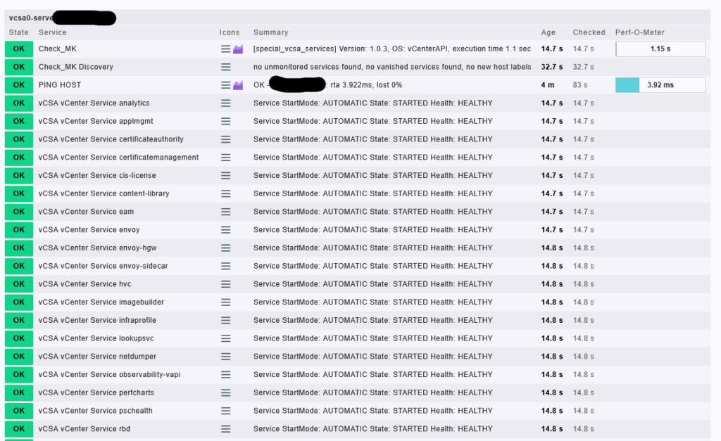Click the '14.8 s' age for perfcharts service
The width and height of the screenshot is (721, 441).
coord(552,392)
